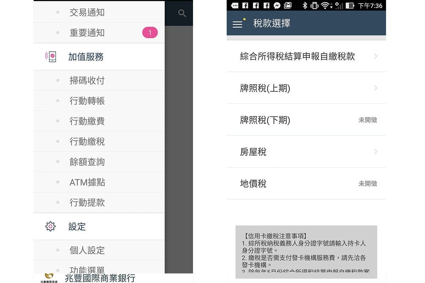Screen dimensions: 425x283
Task: Open 掃碼收付 menu item
Action: (99, 80)
